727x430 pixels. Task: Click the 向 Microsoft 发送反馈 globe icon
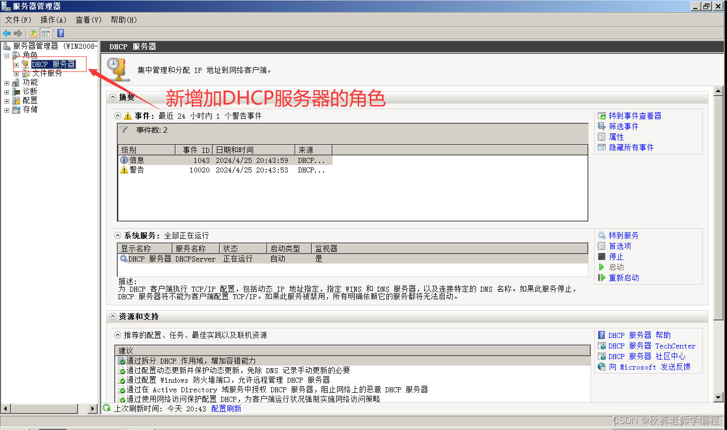point(602,367)
